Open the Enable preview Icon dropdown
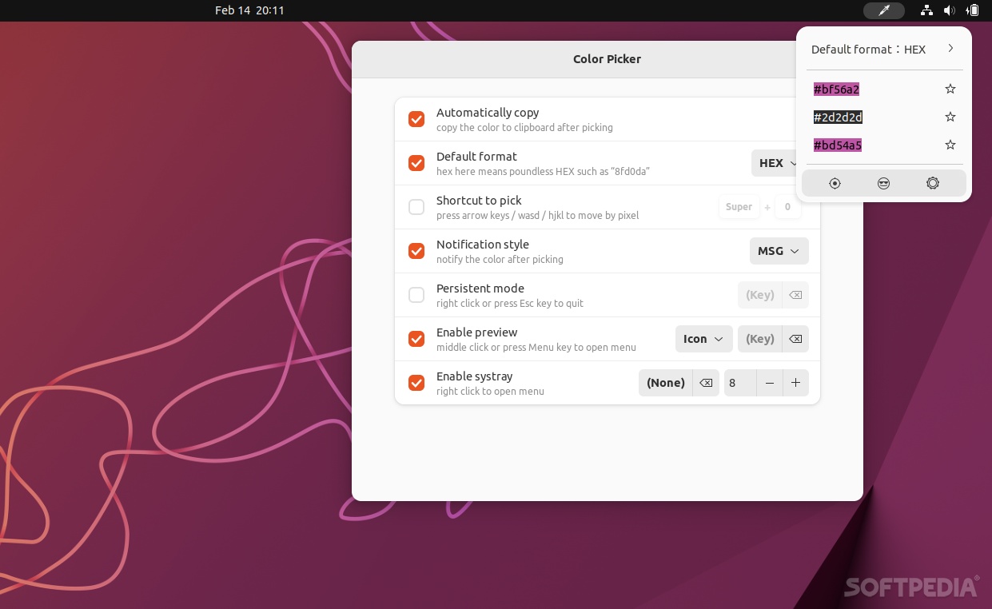The image size is (992, 609). (703, 338)
